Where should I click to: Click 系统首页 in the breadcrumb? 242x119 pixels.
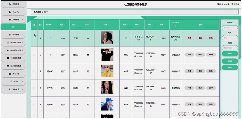[37, 12]
